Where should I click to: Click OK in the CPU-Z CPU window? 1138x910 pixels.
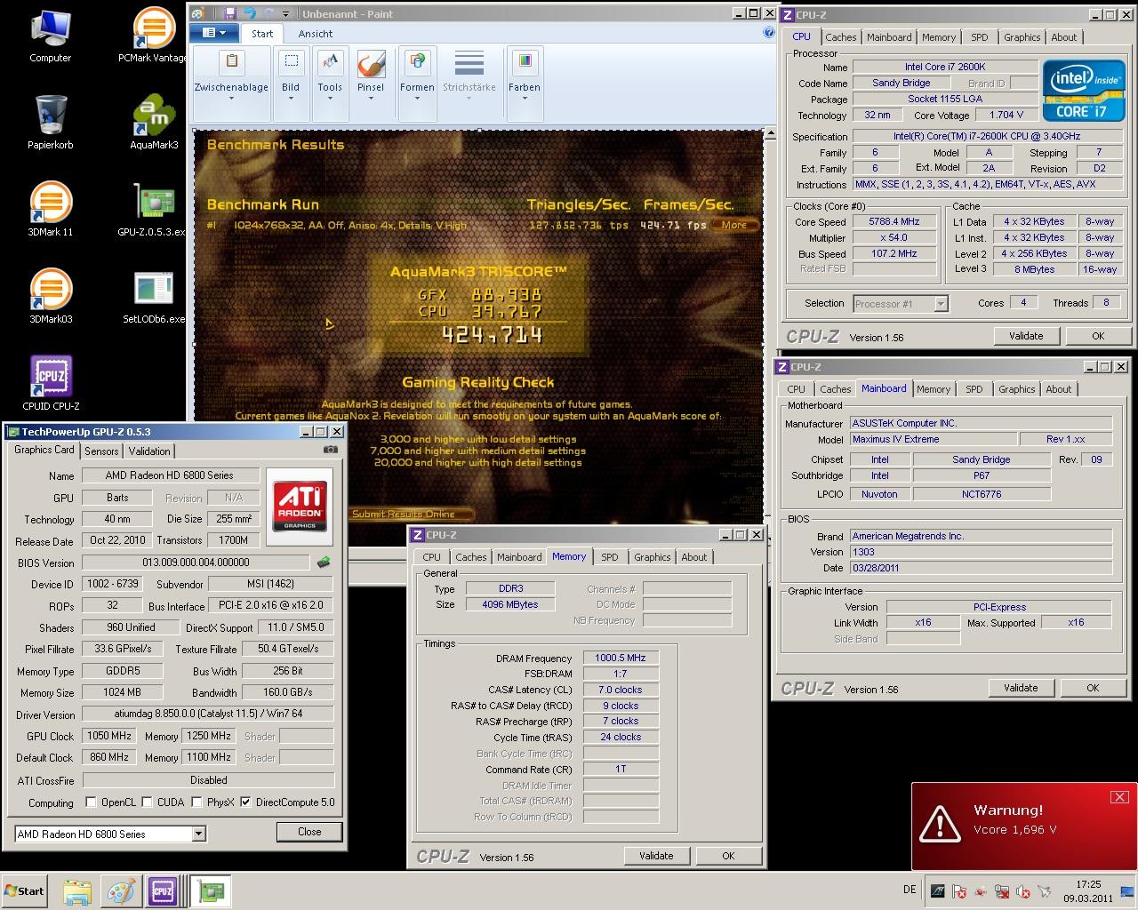pyautogui.click(x=1098, y=336)
